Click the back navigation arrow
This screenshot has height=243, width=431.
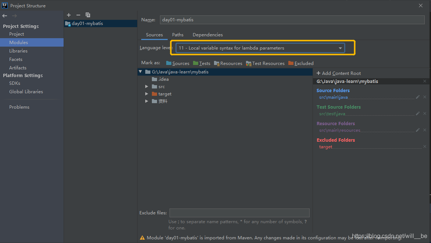(x=5, y=16)
